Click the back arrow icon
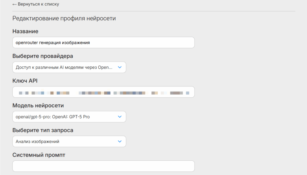 (14, 4)
